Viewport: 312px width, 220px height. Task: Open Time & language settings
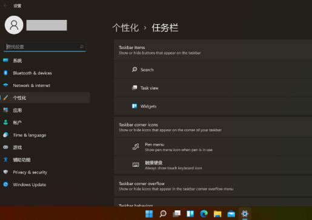45,135
